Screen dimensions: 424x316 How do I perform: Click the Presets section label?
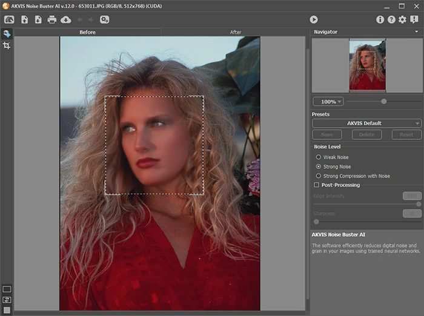pyautogui.click(x=320, y=114)
